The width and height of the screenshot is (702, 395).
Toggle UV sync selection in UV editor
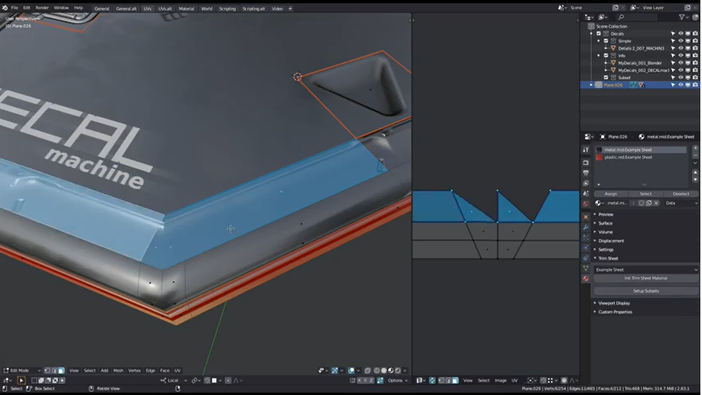click(x=432, y=380)
